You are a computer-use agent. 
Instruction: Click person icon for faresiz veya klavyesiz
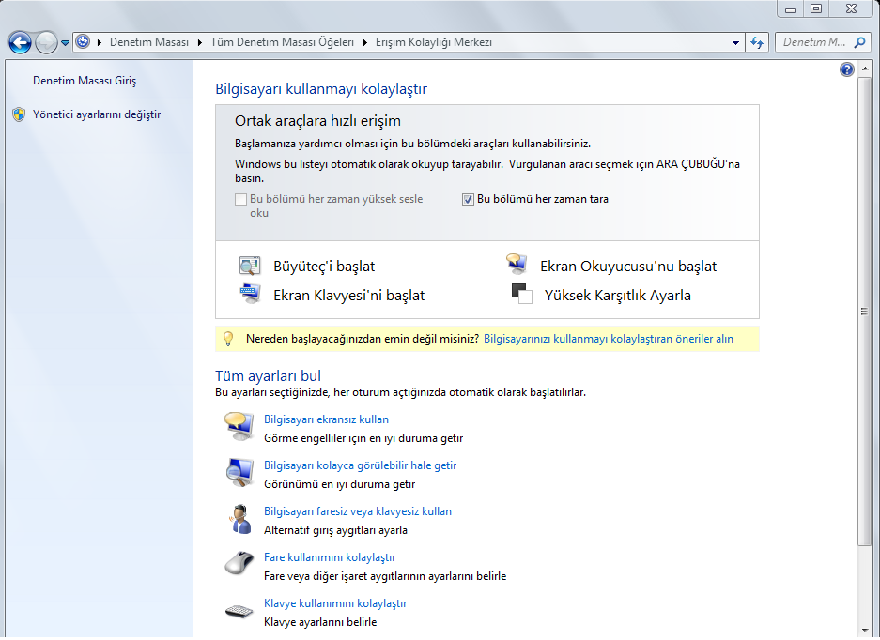(x=240, y=519)
